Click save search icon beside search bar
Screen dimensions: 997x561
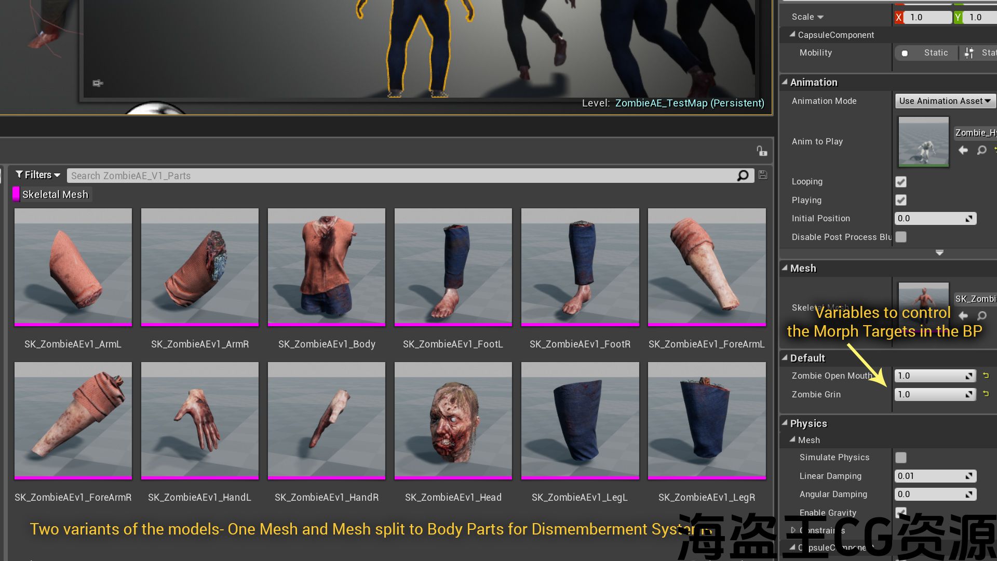[763, 175]
